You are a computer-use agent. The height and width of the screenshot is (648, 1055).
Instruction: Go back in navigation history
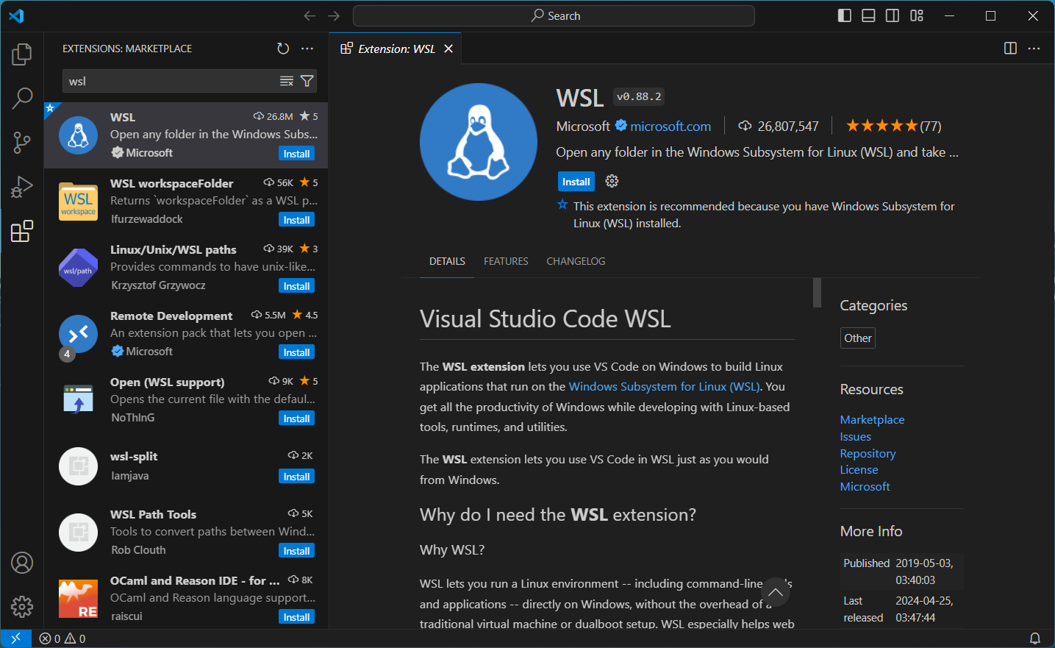310,15
